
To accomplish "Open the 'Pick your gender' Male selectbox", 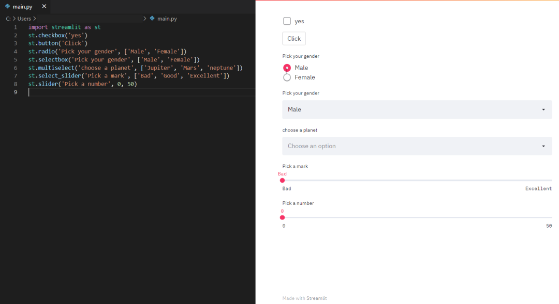I will coord(417,109).
